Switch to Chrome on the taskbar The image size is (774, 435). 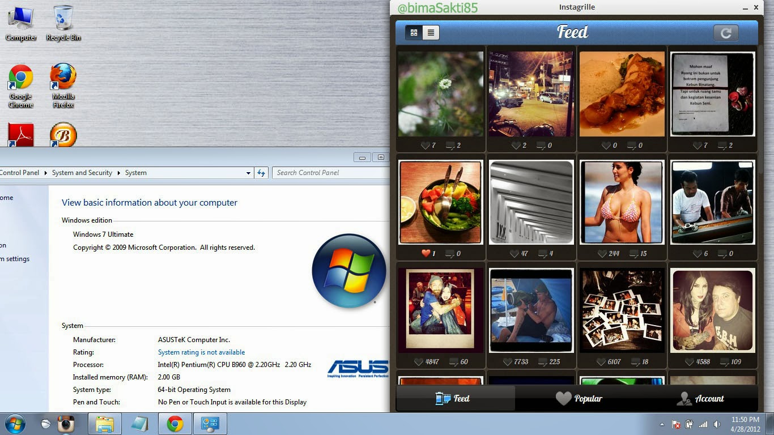click(175, 424)
